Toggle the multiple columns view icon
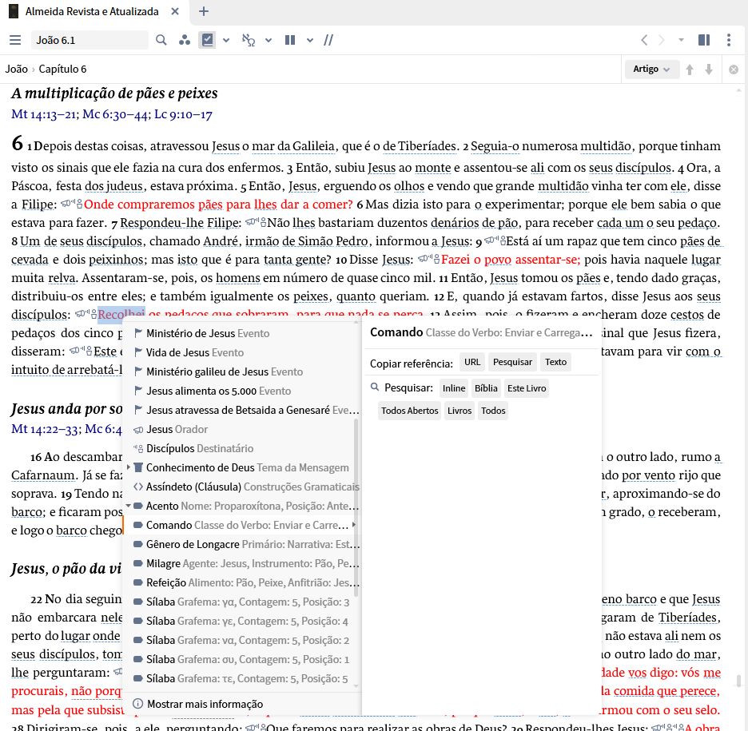This screenshot has width=748, height=731. point(290,40)
